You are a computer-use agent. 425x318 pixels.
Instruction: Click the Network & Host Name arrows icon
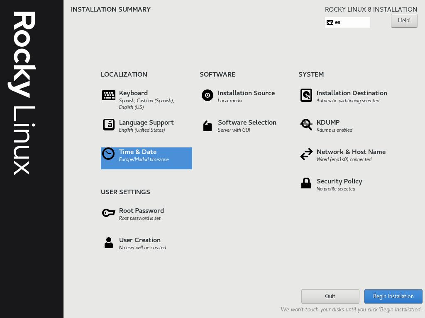pyautogui.click(x=306, y=154)
